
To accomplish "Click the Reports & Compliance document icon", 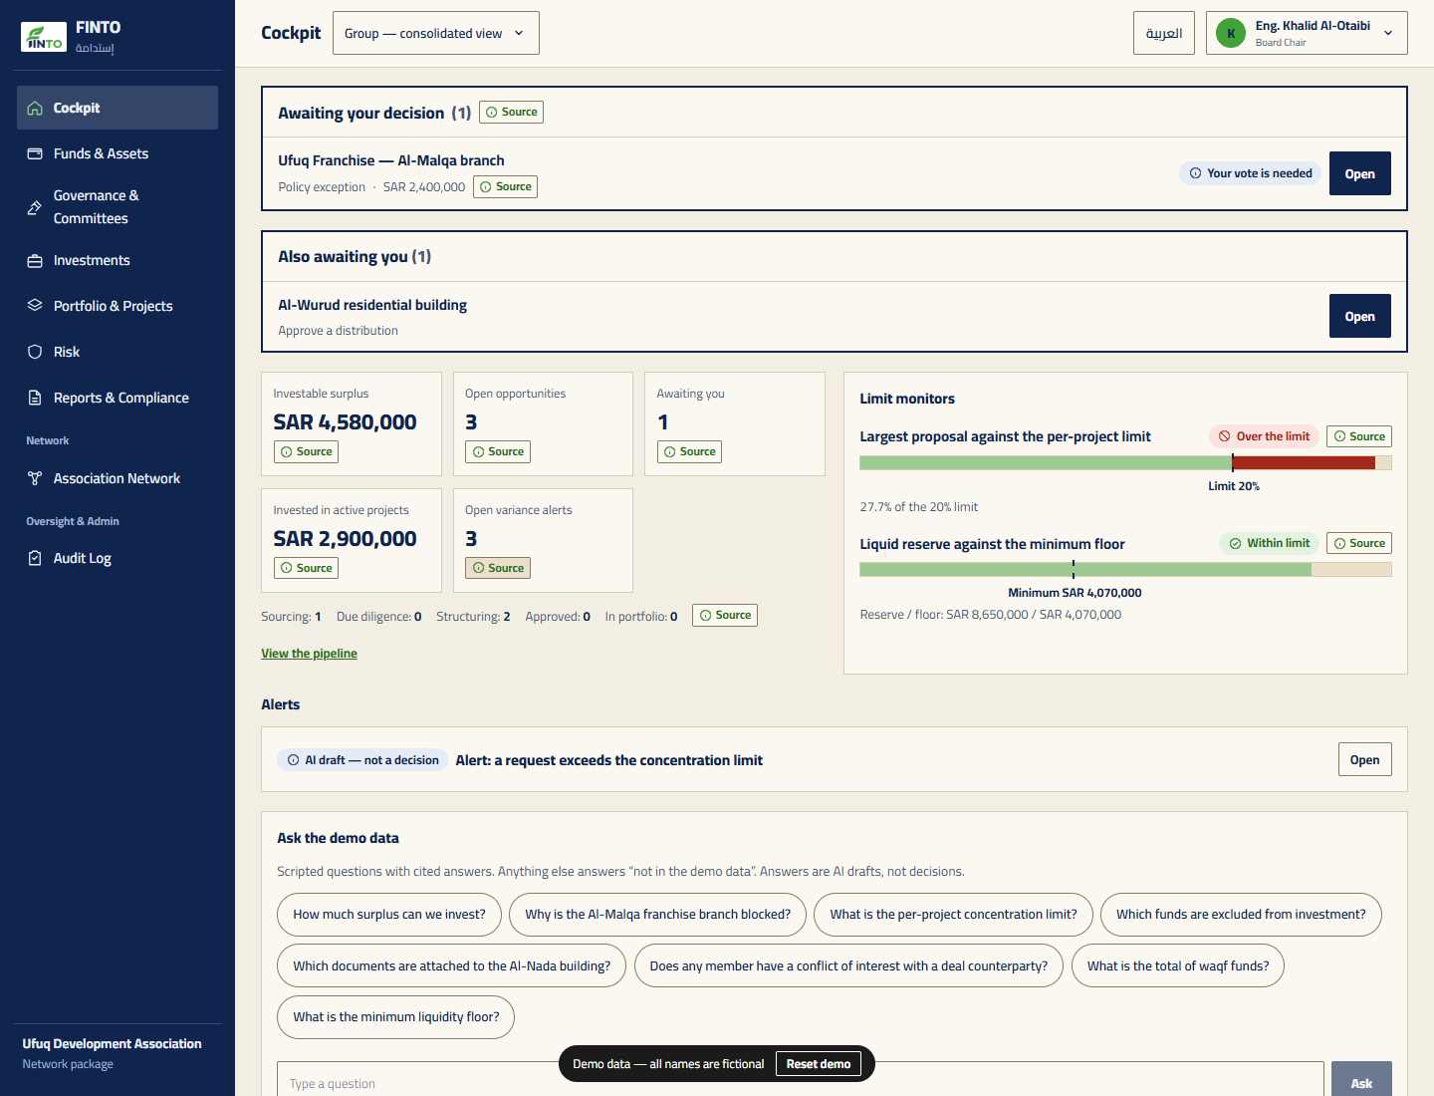I will point(35,398).
